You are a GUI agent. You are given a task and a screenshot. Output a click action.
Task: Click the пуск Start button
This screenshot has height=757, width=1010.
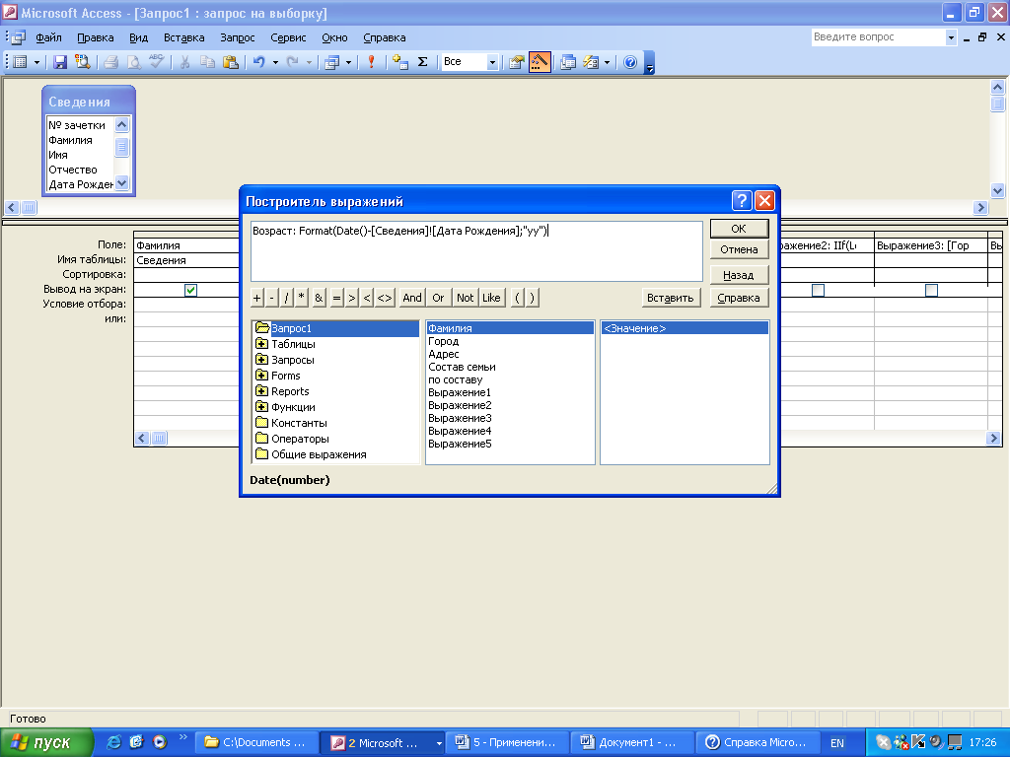[45, 742]
